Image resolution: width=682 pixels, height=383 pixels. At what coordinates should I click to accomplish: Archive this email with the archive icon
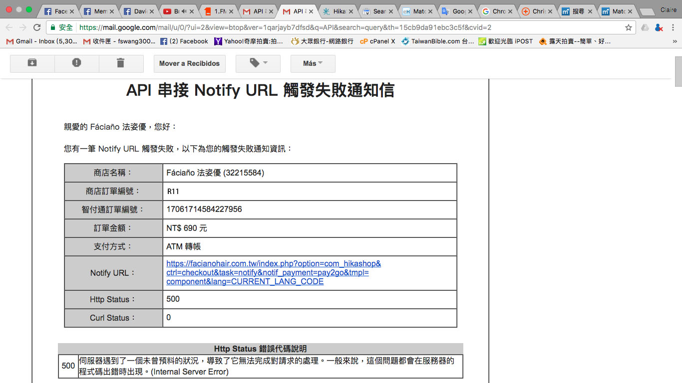(32, 63)
